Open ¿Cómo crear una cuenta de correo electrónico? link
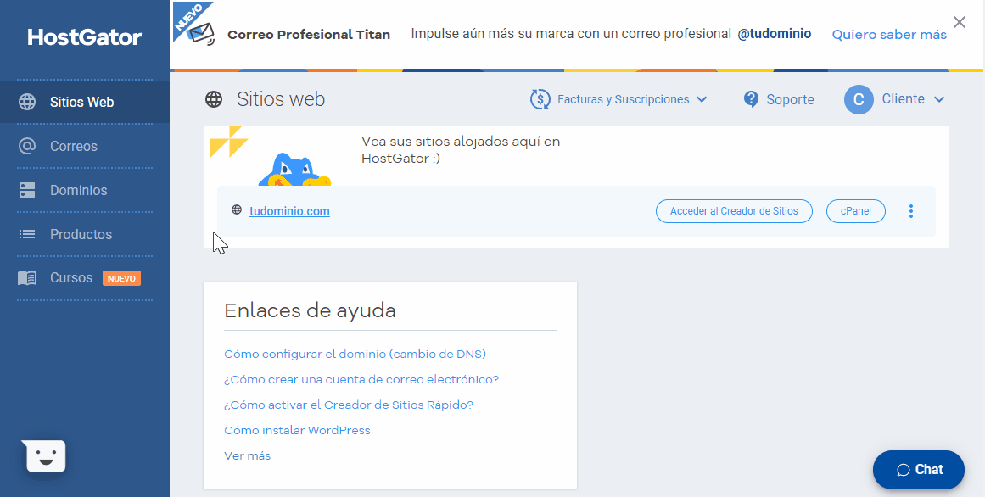This screenshot has width=985, height=497. [361, 379]
